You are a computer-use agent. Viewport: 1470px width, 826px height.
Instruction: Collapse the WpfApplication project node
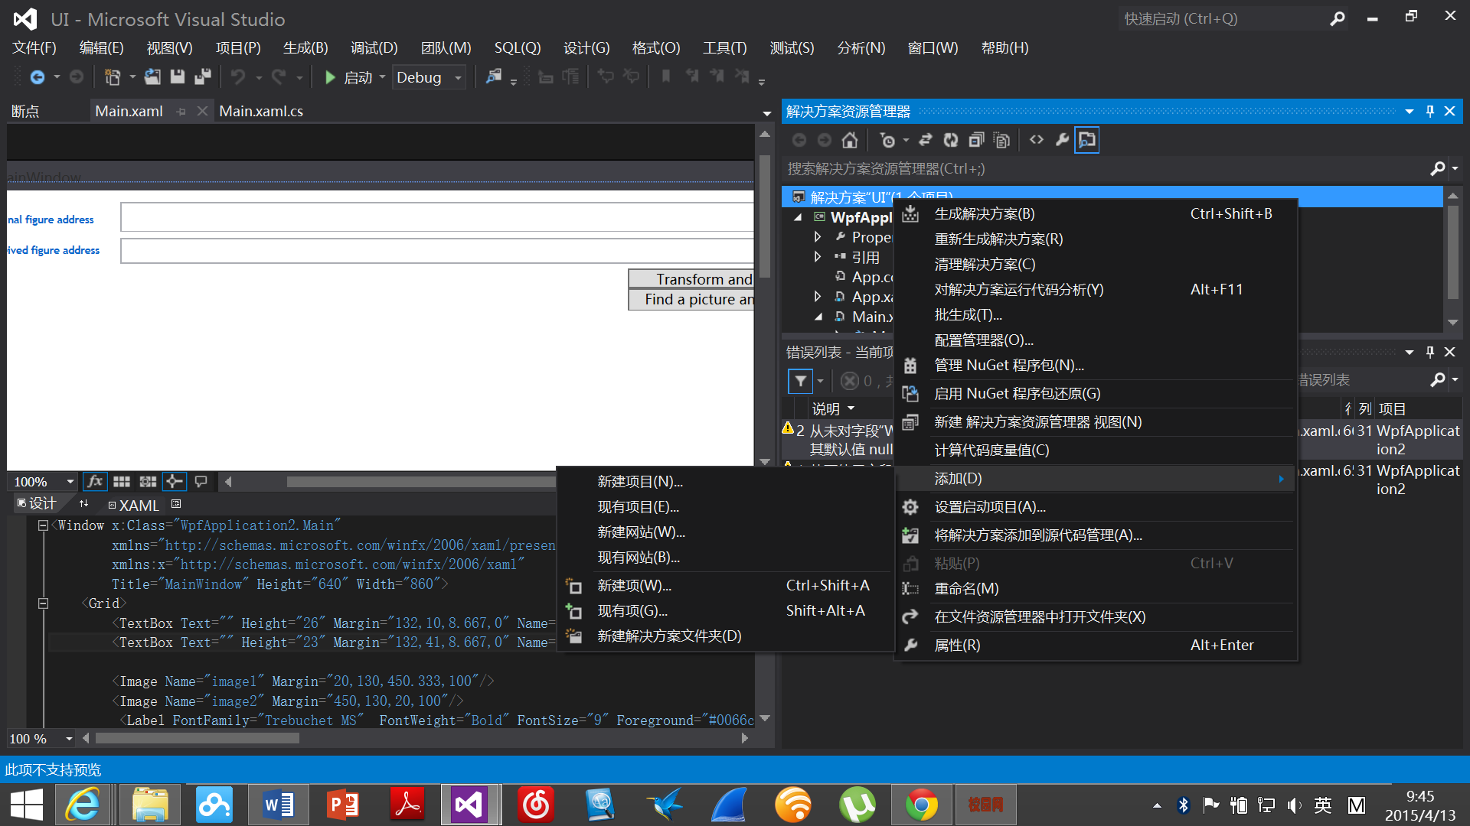798,217
